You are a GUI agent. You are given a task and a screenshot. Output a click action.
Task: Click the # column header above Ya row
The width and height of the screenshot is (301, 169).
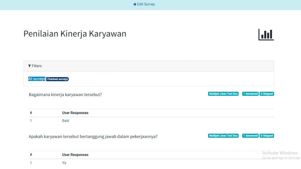(31, 155)
